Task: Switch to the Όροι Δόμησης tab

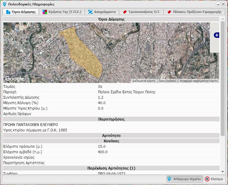Action: click(x=21, y=12)
